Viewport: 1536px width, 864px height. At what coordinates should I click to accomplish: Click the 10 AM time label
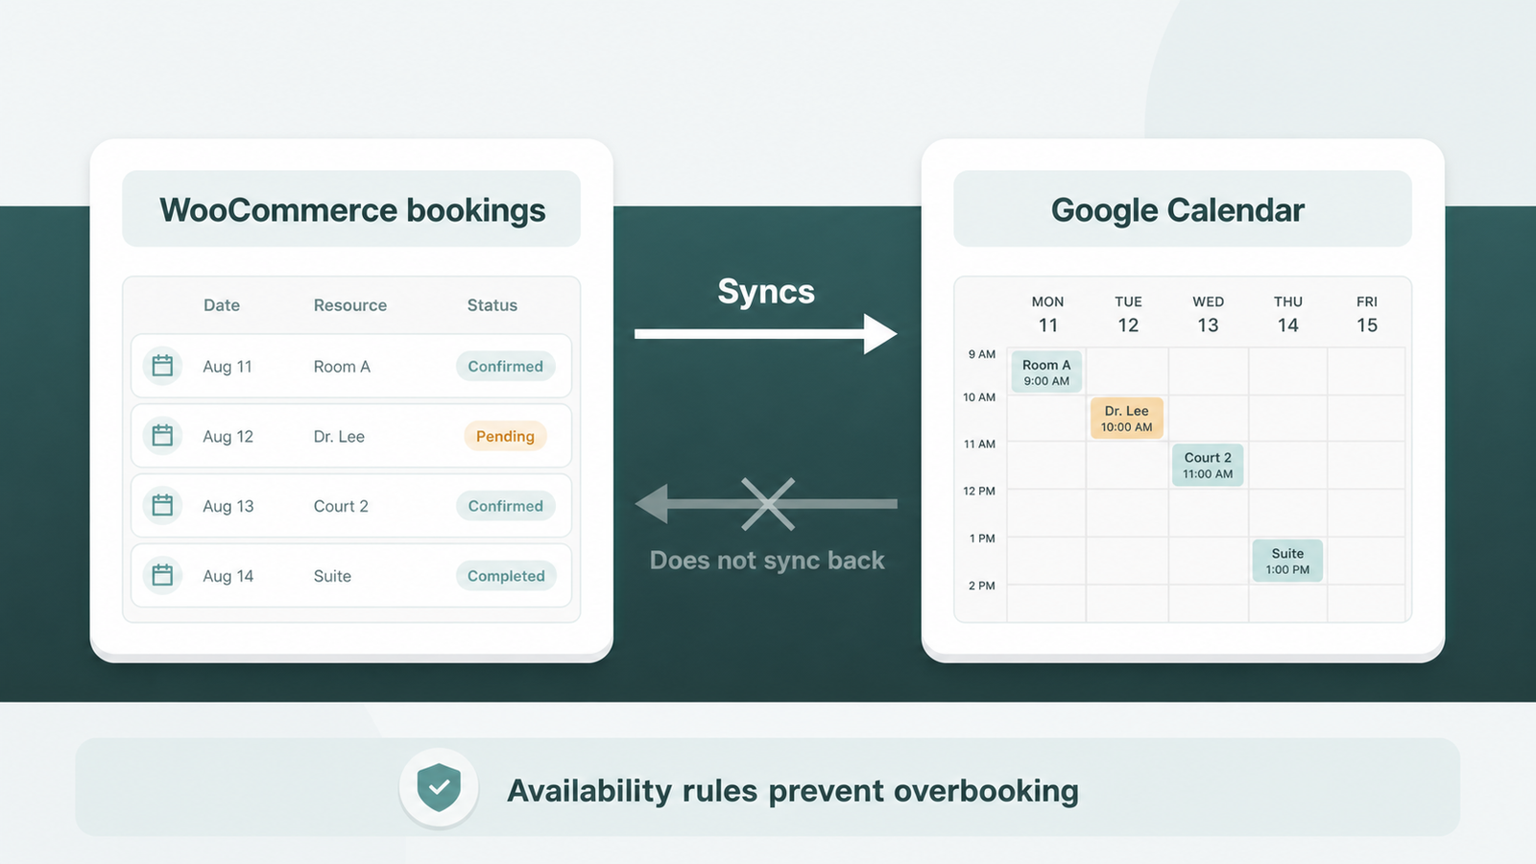coord(979,397)
